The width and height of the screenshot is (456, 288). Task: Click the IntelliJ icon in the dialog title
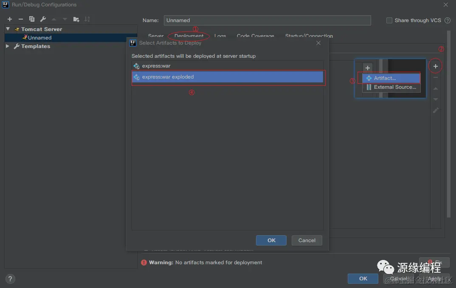pos(132,43)
